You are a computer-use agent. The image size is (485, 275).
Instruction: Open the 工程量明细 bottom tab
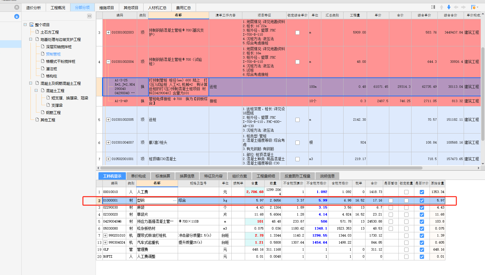266,176
